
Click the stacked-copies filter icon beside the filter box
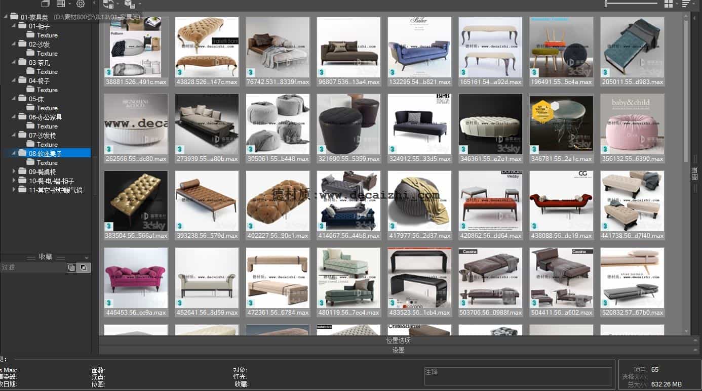point(71,267)
